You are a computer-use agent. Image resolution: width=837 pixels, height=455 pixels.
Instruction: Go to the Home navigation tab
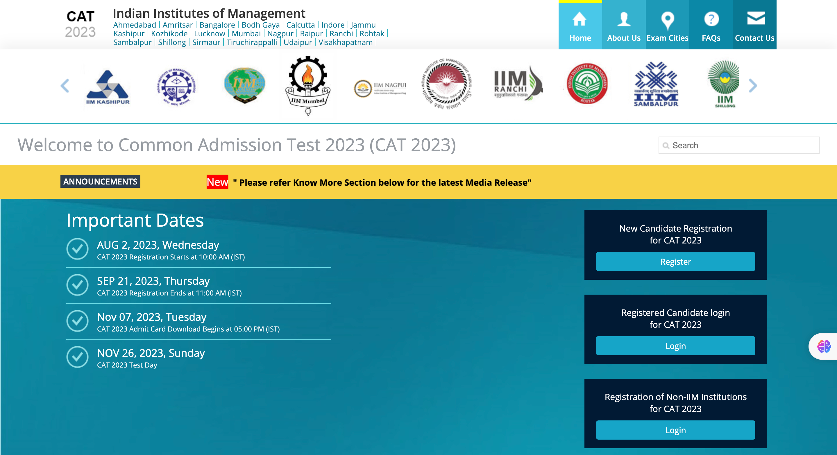click(580, 25)
